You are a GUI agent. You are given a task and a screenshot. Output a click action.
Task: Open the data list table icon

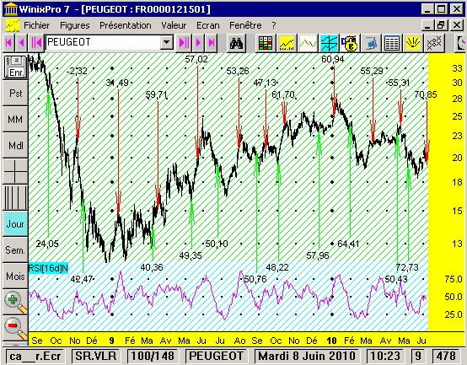[392, 43]
